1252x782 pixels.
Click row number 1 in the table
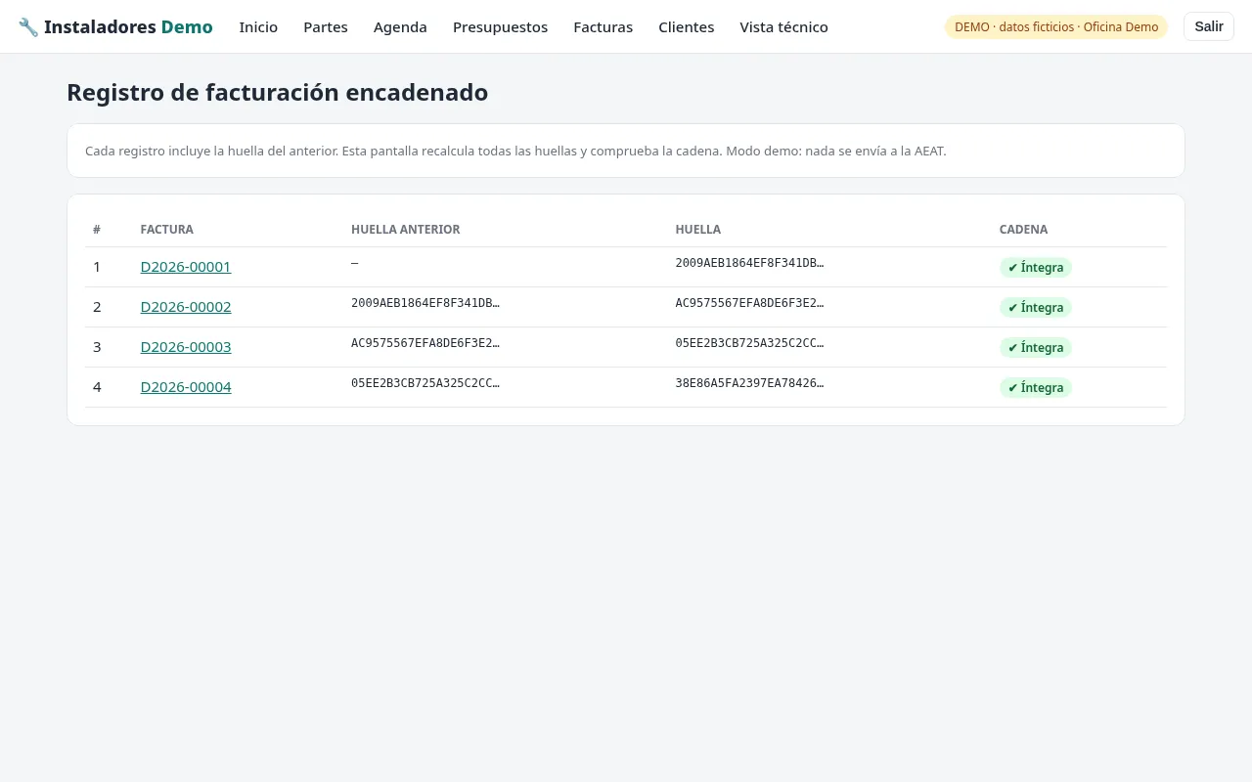click(x=97, y=267)
